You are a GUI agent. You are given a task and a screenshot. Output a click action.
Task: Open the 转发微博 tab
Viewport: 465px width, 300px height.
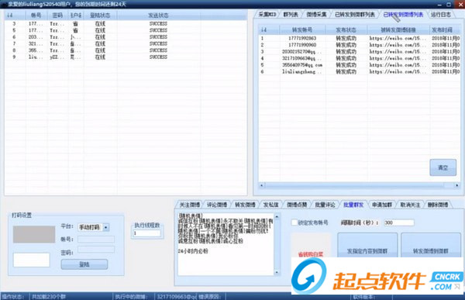(245, 205)
